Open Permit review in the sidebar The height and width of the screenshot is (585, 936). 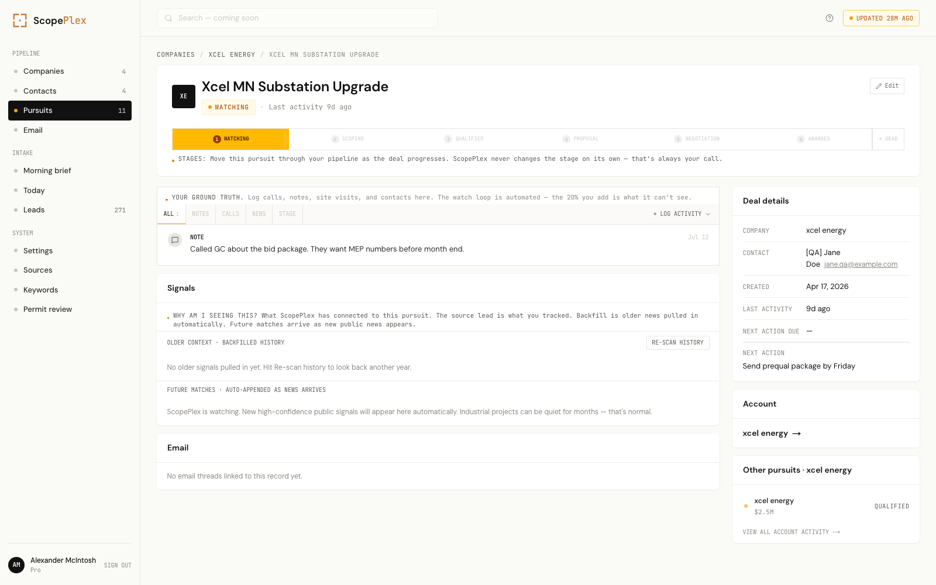[70, 309]
